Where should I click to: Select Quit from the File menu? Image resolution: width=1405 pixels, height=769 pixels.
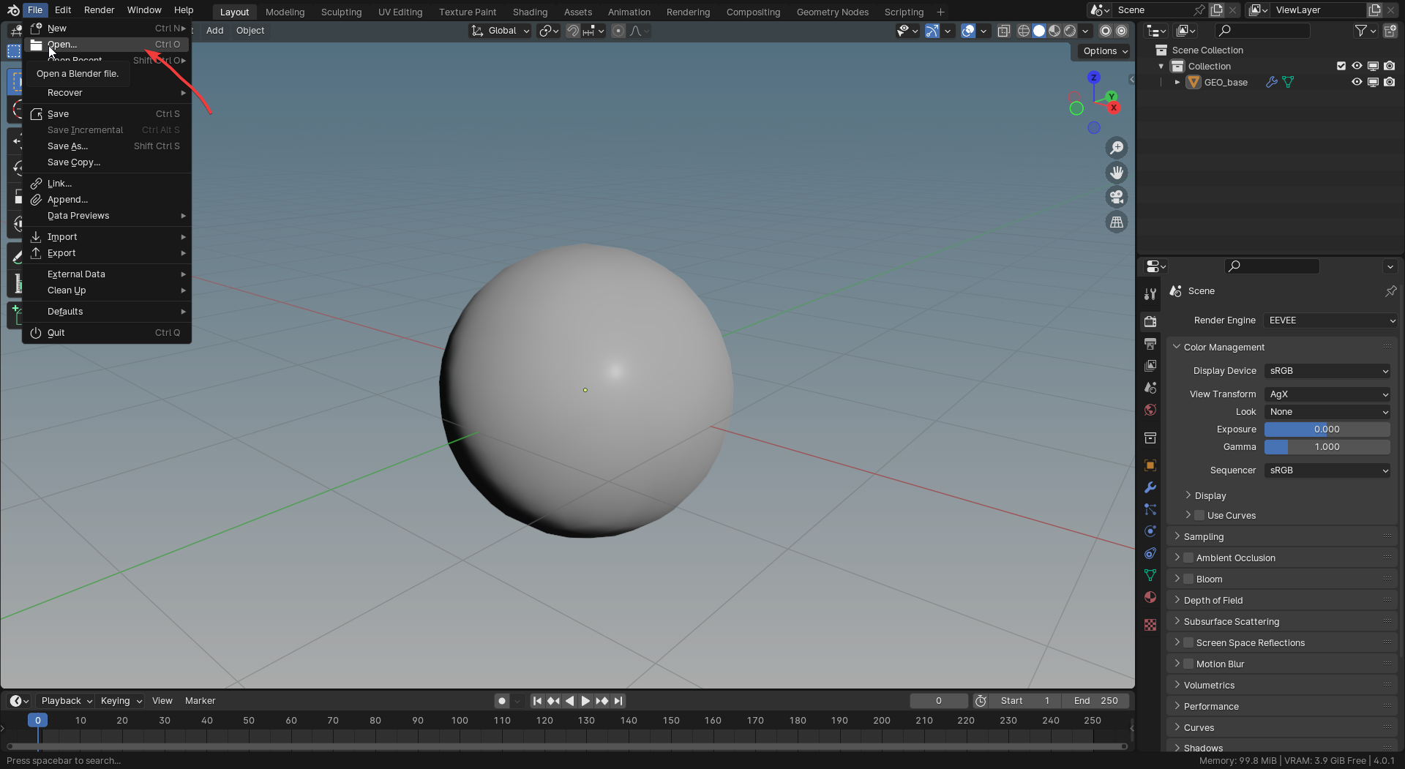[x=107, y=333]
